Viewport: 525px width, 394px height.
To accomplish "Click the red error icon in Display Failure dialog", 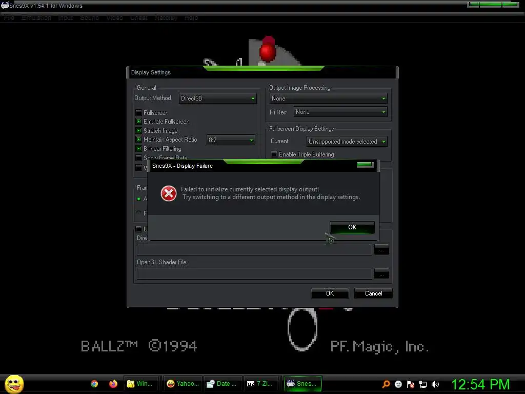I will pyautogui.click(x=168, y=193).
